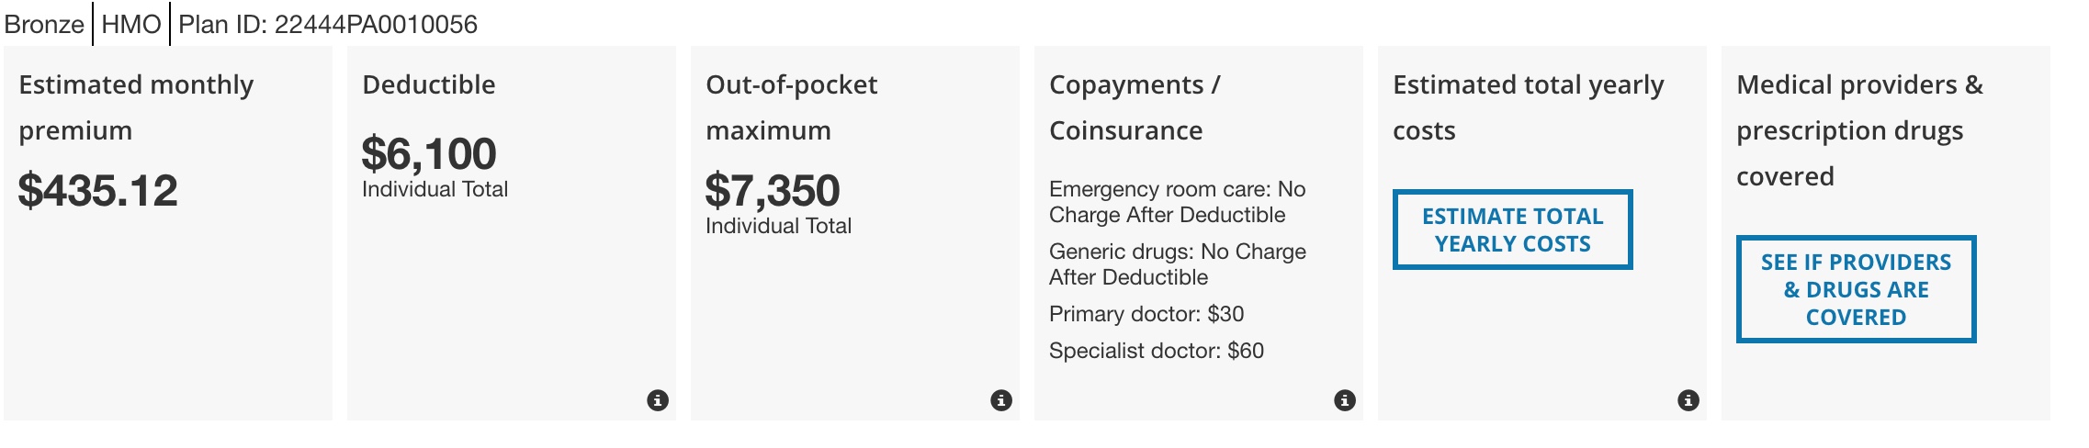Click the $7,350 out-of-pocket maximum amount

(x=773, y=191)
